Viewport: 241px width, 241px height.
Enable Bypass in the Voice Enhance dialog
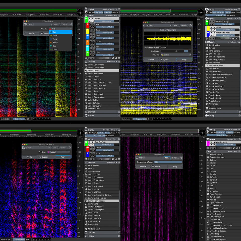[156, 167]
